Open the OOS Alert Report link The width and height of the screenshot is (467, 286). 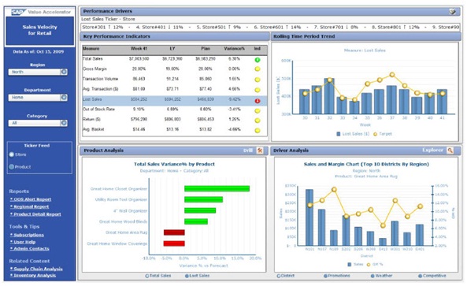(x=31, y=199)
